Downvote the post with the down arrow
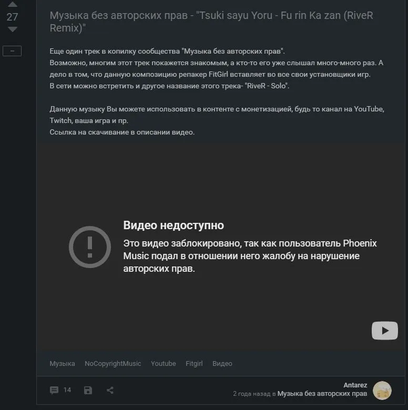The height and width of the screenshot is (410, 408). (x=12, y=29)
